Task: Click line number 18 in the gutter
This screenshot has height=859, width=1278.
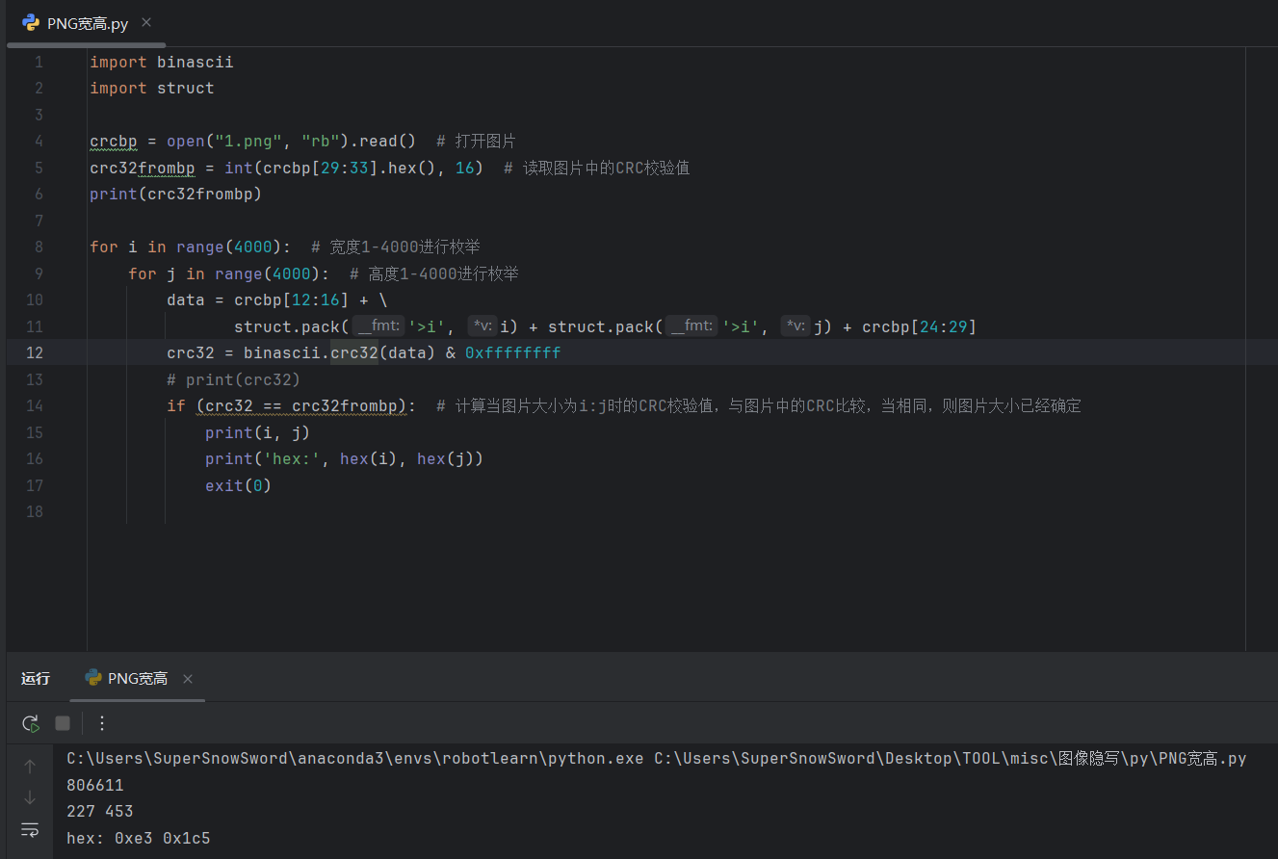Action: pos(35,512)
